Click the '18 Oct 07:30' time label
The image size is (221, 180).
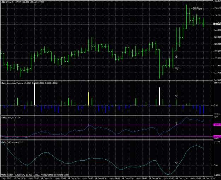(x=128, y=179)
